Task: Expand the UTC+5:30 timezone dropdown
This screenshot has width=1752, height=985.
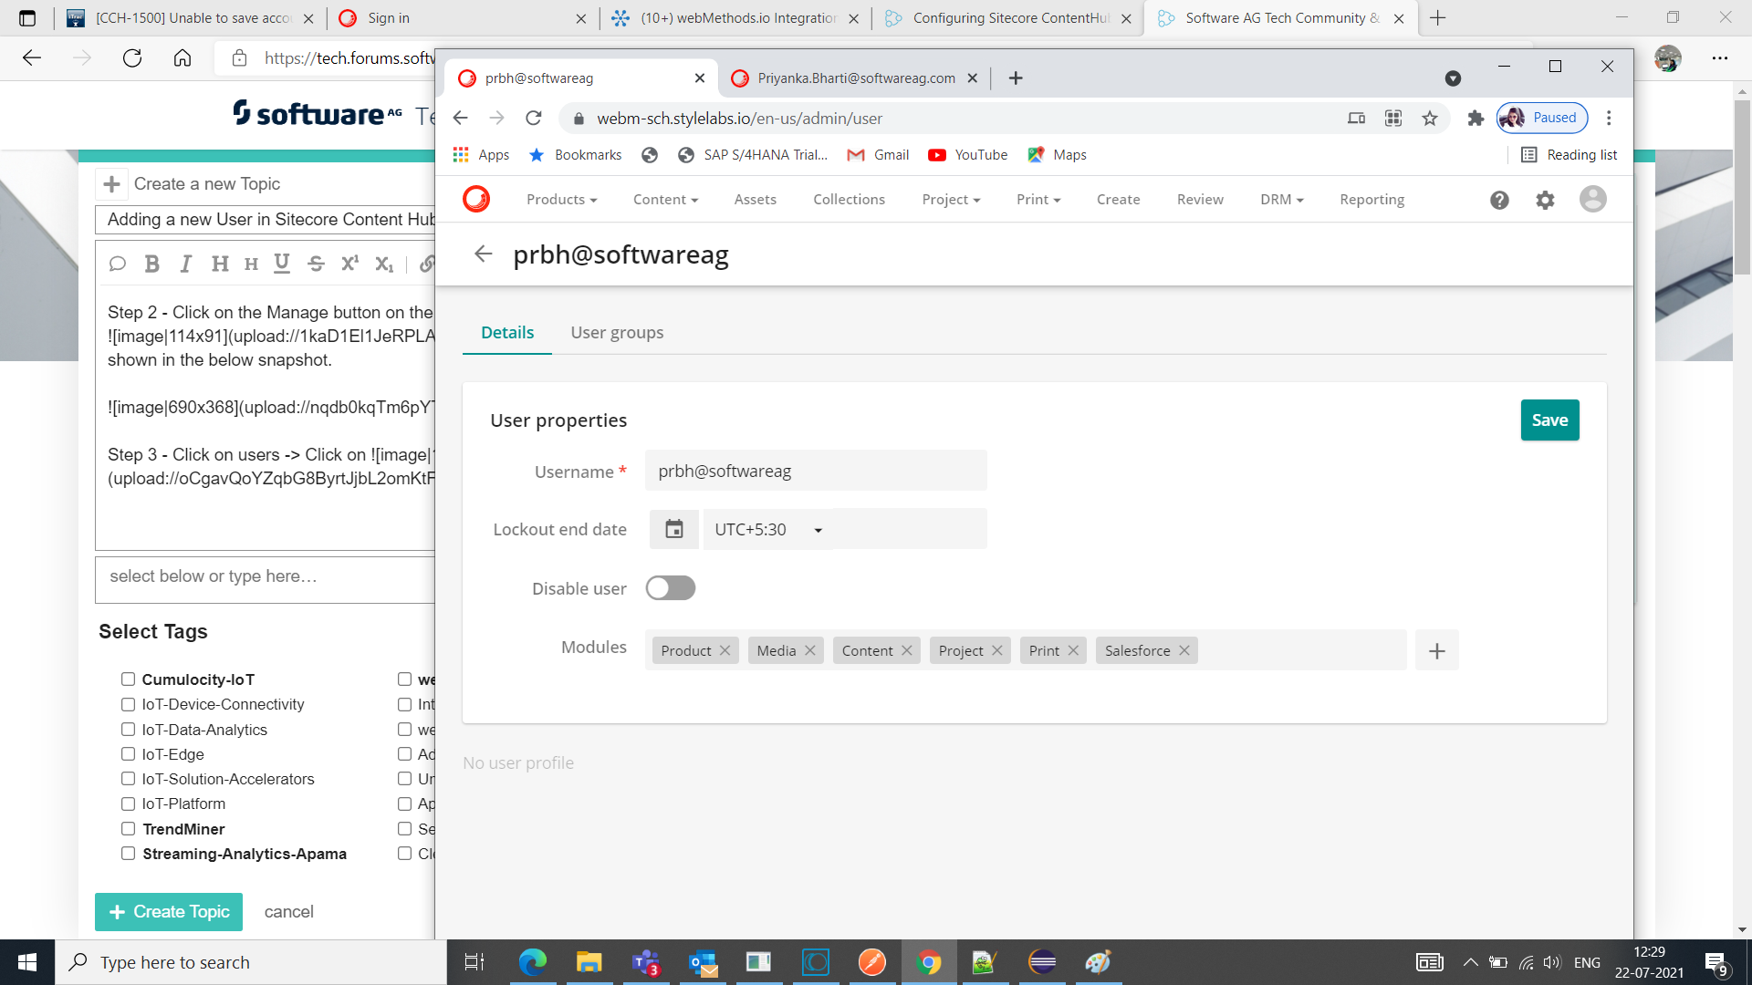Action: (767, 530)
